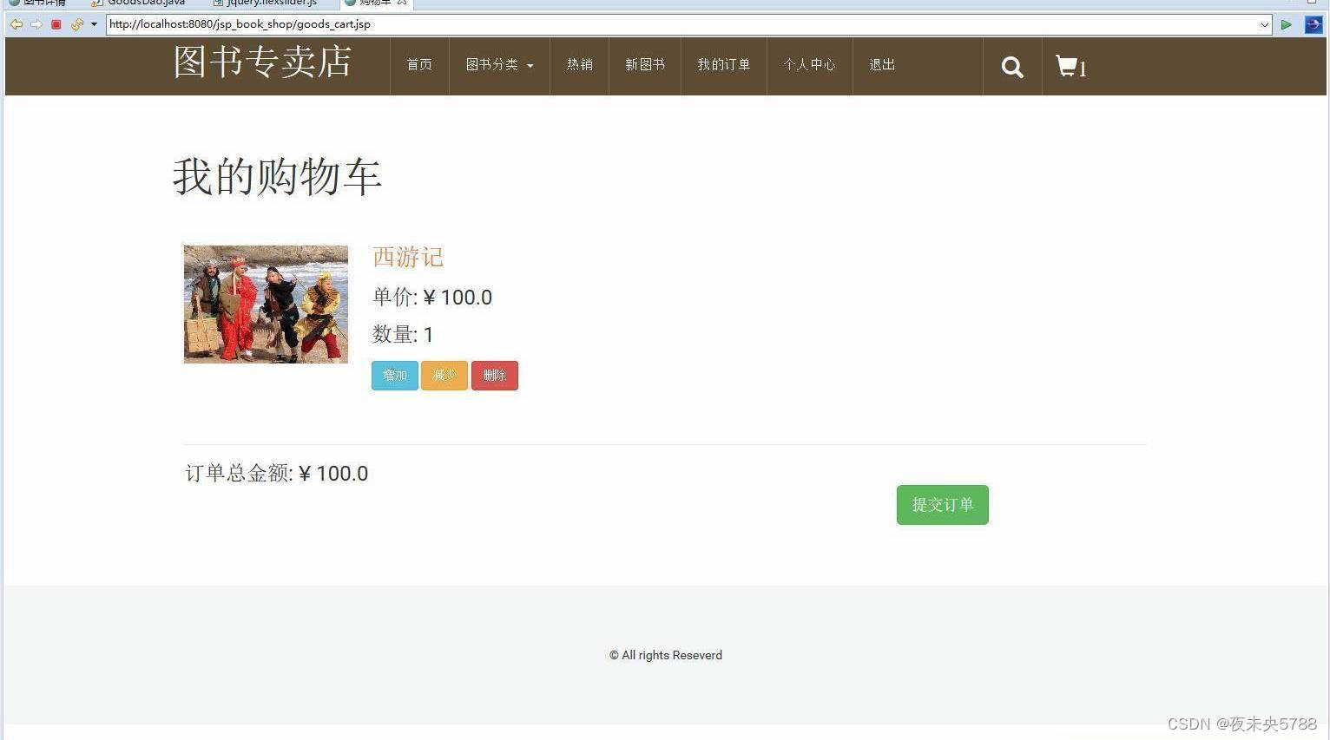Open search via the magnifier icon
The height and width of the screenshot is (740, 1330).
[x=1012, y=67]
